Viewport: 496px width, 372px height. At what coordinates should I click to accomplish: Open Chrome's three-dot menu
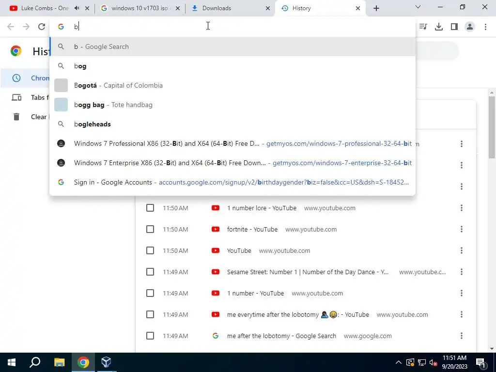[x=485, y=27]
